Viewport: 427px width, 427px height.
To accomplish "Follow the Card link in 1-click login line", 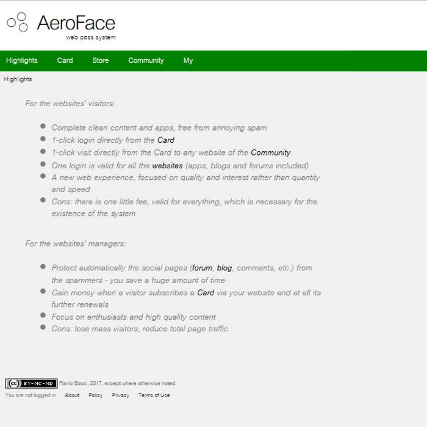I will pos(166,140).
